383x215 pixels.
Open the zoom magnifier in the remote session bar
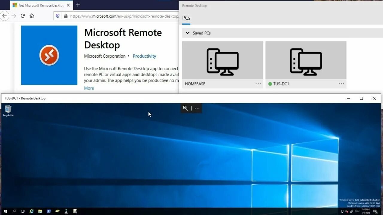click(186, 108)
